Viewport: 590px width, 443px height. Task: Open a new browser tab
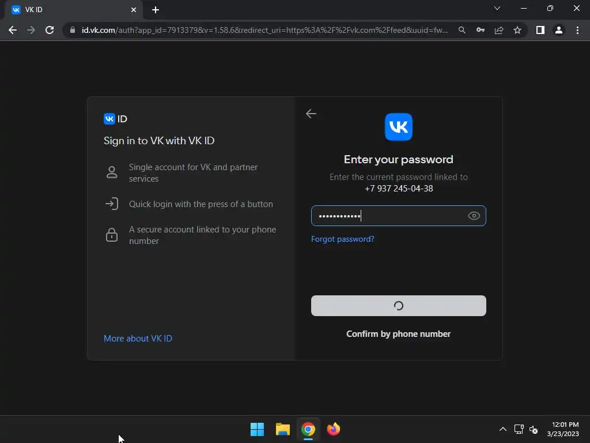point(156,10)
